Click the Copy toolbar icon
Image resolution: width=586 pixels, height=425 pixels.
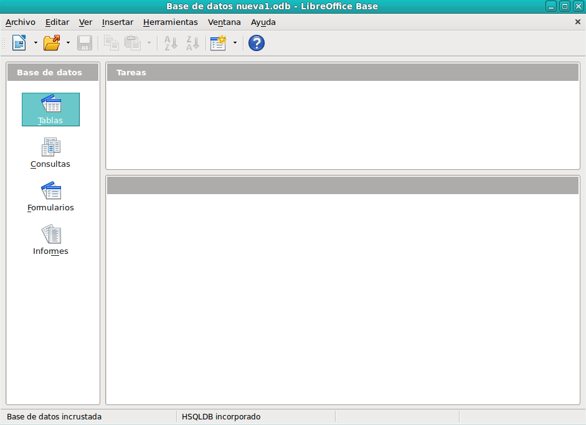[111, 43]
